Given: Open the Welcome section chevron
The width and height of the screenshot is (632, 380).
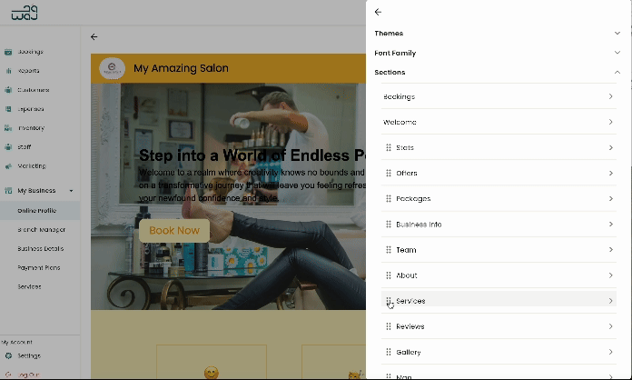Looking at the screenshot, I should [610, 122].
